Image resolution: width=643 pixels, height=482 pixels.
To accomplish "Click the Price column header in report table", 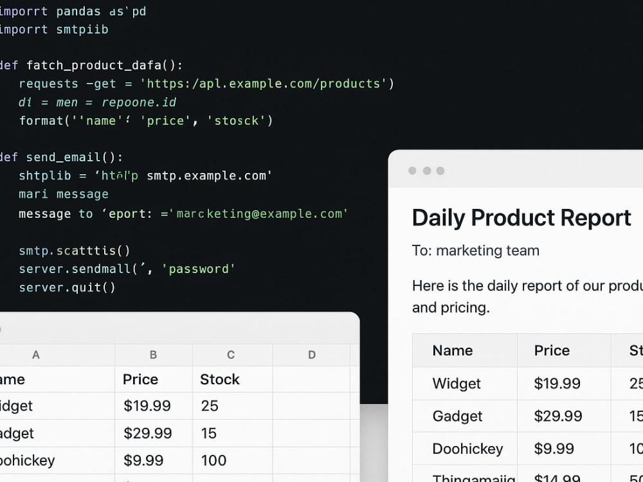I will point(564,350).
